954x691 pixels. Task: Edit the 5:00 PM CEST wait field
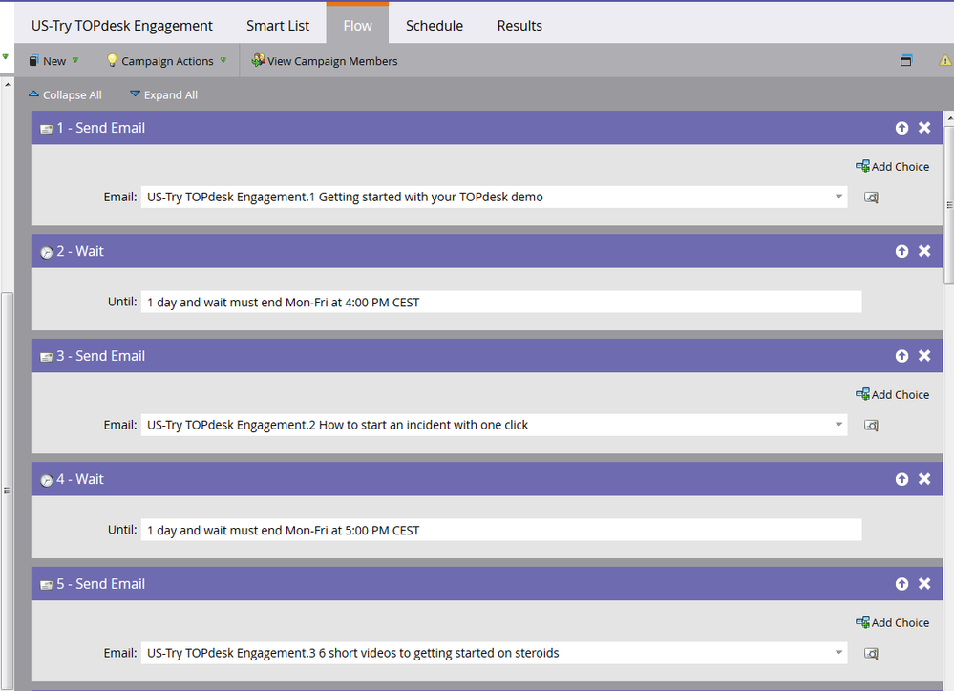pyautogui.click(x=501, y=530)
